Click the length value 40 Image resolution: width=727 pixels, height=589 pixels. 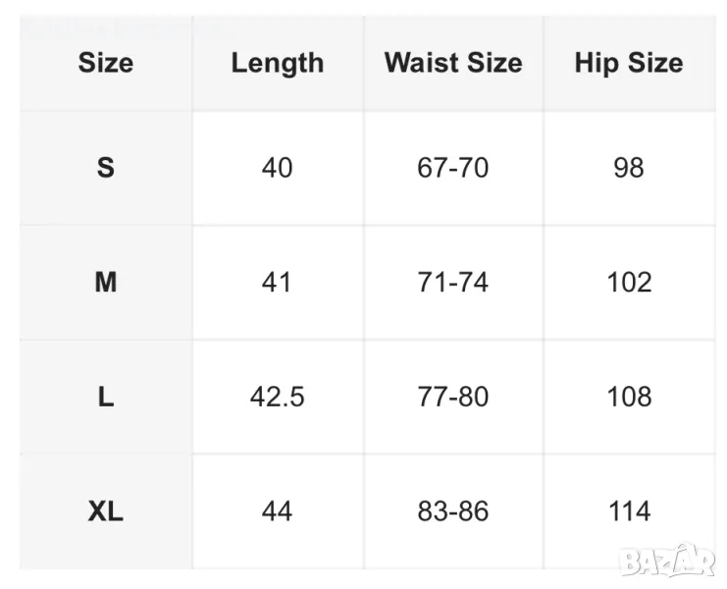tap(278, 168)
